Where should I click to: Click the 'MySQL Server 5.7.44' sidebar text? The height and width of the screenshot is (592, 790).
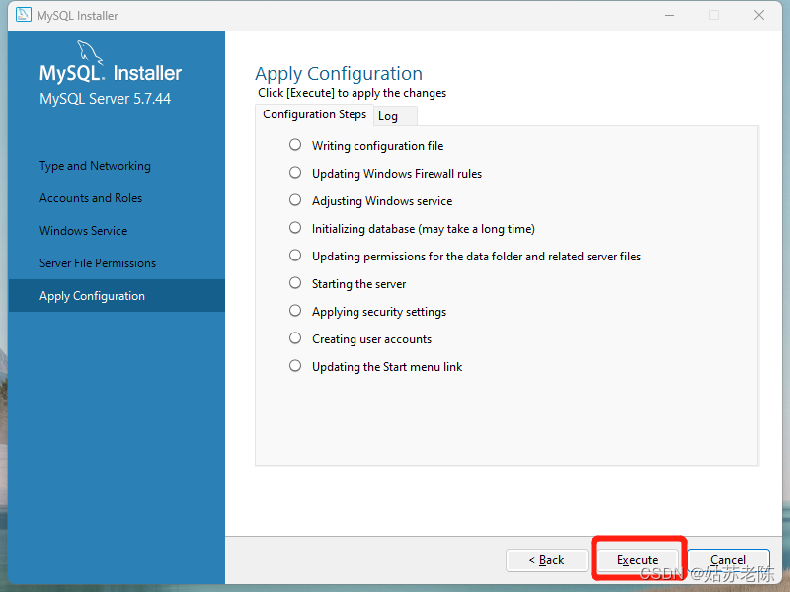point(106,98)
